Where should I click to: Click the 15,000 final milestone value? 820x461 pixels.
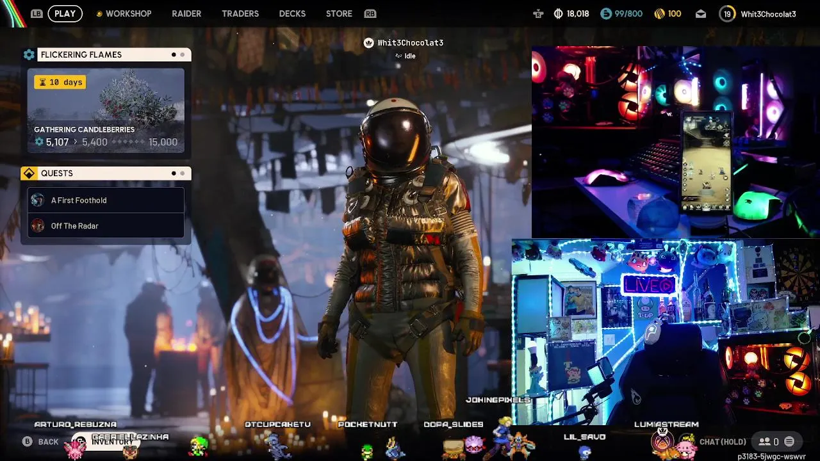pyautogui.click(x=163, y=142)
